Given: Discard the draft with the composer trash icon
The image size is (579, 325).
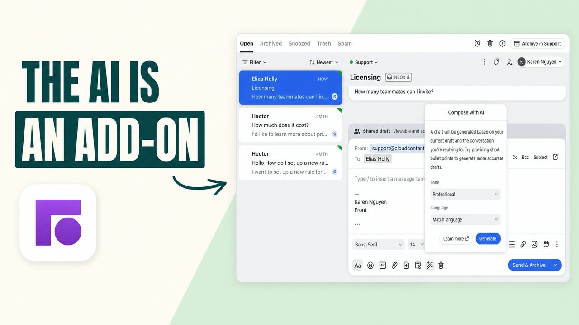Looking at the screenshot, I should pyautogui.click(x=441, y=265).
